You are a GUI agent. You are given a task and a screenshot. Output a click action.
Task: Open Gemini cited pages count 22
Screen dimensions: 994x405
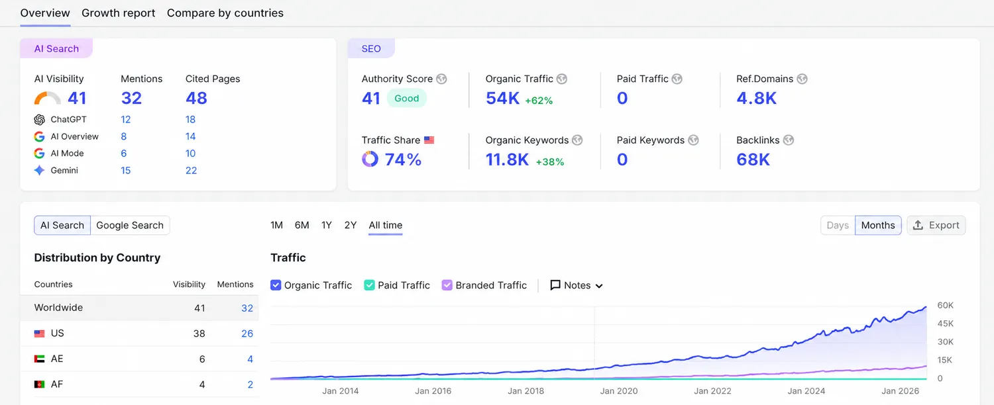coord(191,170)
